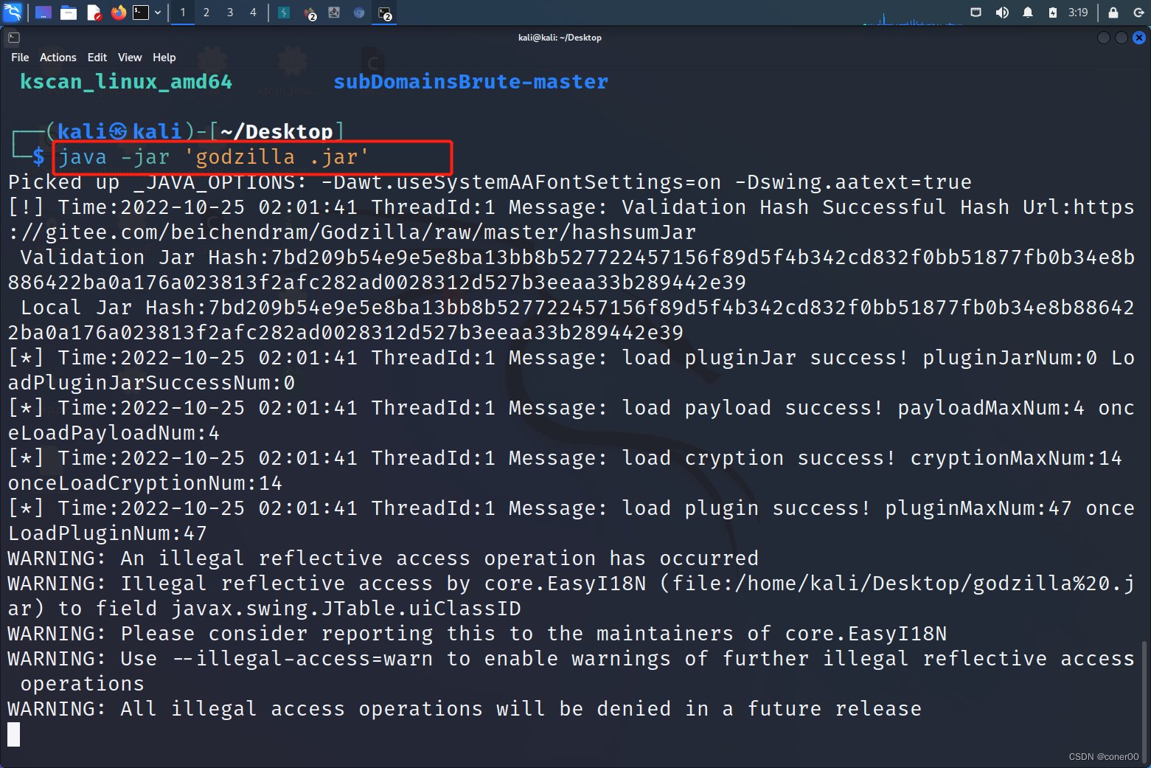
Task: Open the power manager battery icon
Action: click(x=1053, y=13)
